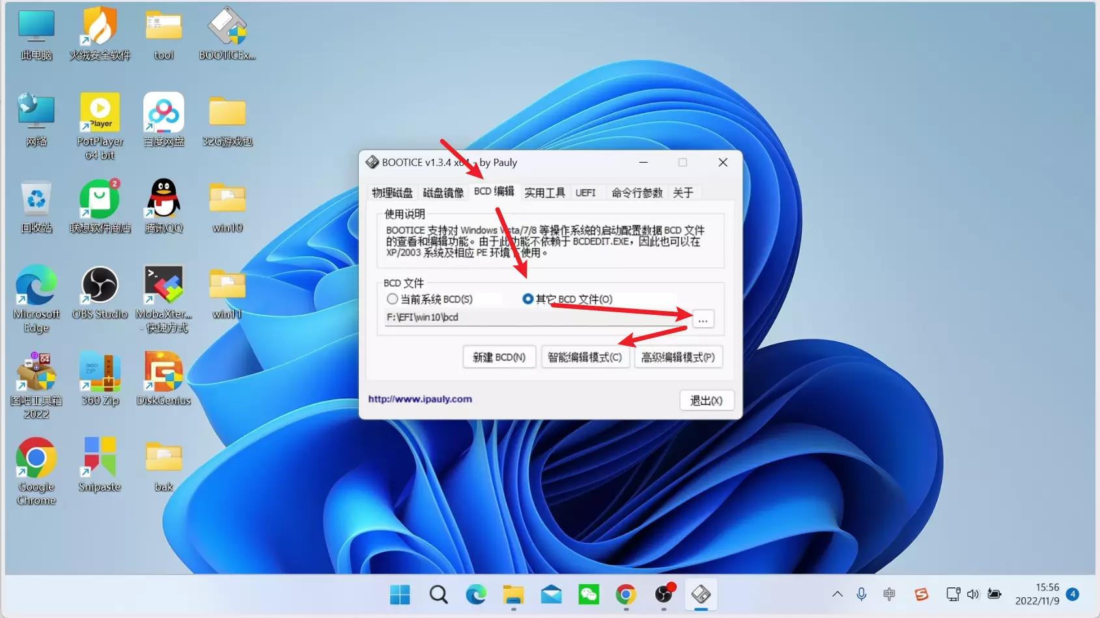This screenshot has width=1100, height=618.
Task: Select the 当前系统 BCD(S) radio button
Action: (393, 299)
